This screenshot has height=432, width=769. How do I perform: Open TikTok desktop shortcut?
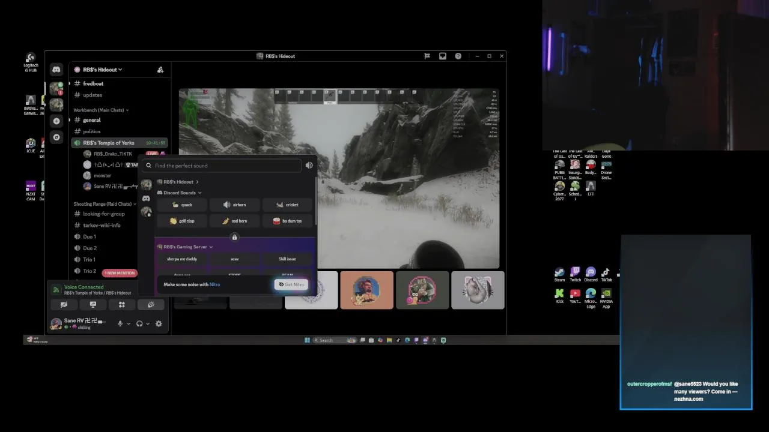[x=606, y=275]
